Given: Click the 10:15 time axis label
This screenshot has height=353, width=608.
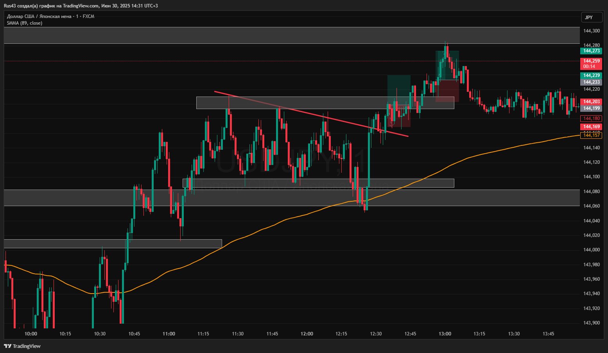Looking at the screenshot, I should (65, 334).
